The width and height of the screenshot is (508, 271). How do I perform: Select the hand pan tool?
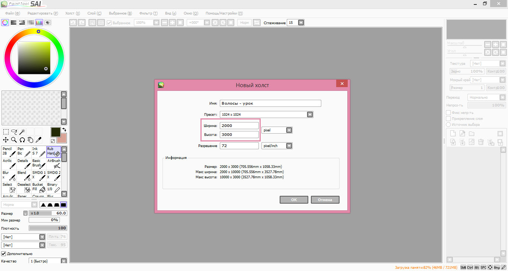(30, 140)
